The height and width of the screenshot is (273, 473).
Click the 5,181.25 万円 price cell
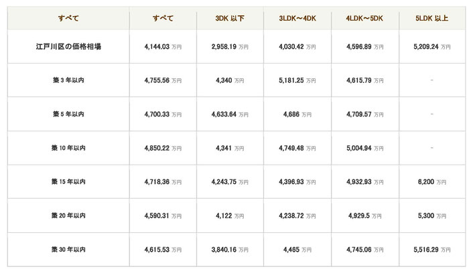(x=297, y=80)
